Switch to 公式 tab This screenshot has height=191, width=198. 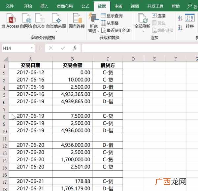tap(85, 6)
